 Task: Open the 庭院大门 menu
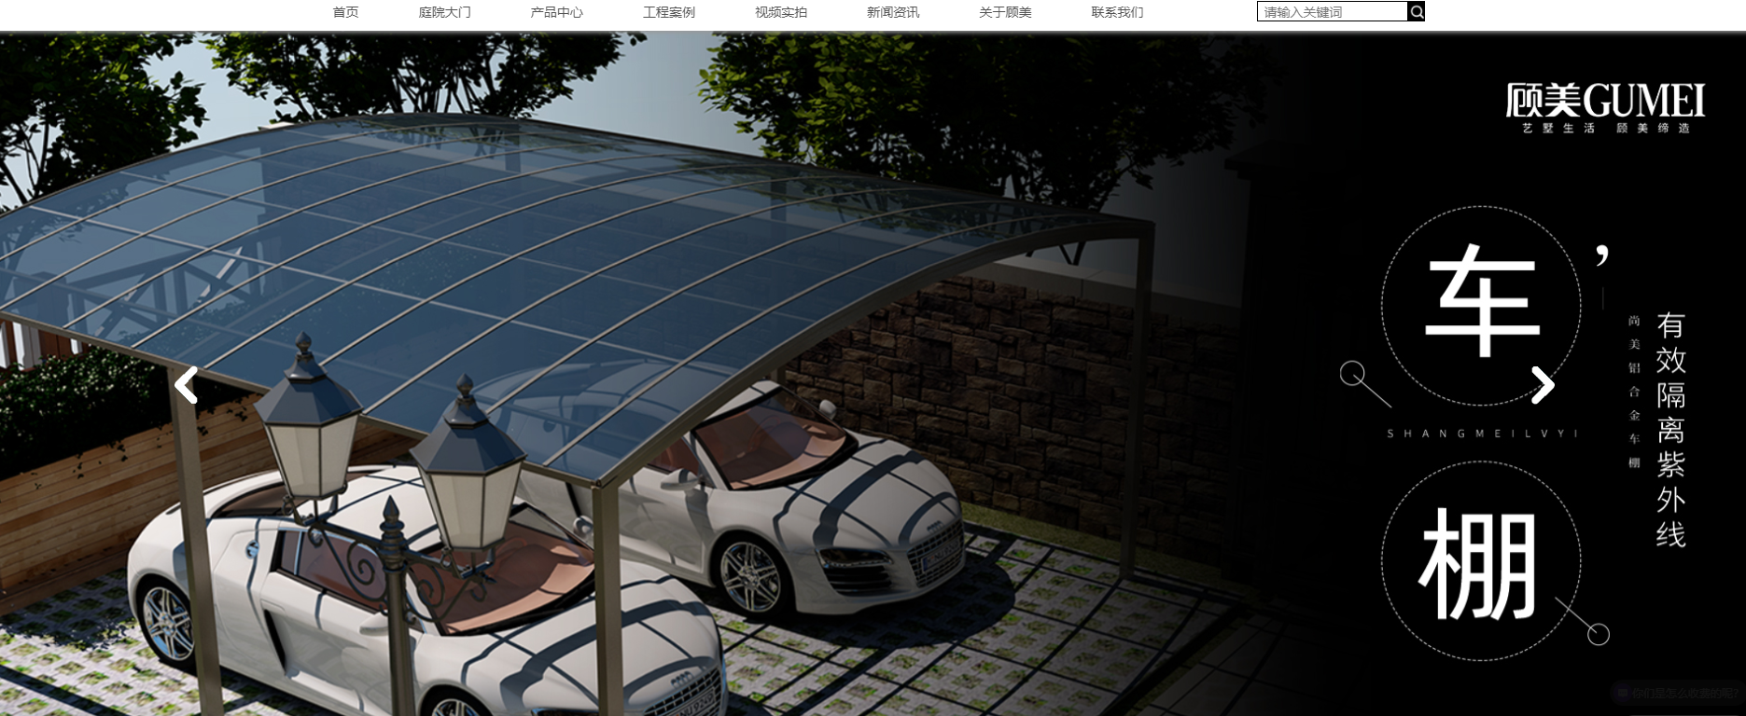pyautogui.click(x=444, y=12)
